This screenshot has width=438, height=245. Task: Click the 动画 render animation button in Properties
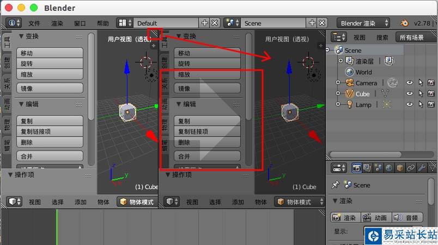pyautogui.click(x=376, y=217)
